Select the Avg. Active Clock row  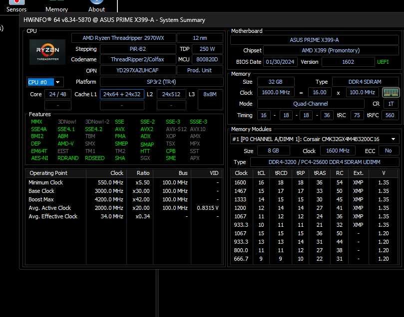tap(124, 208)
